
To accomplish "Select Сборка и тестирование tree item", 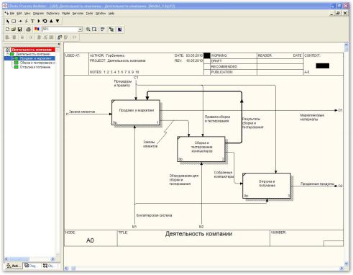I will [x=37, y=63].
